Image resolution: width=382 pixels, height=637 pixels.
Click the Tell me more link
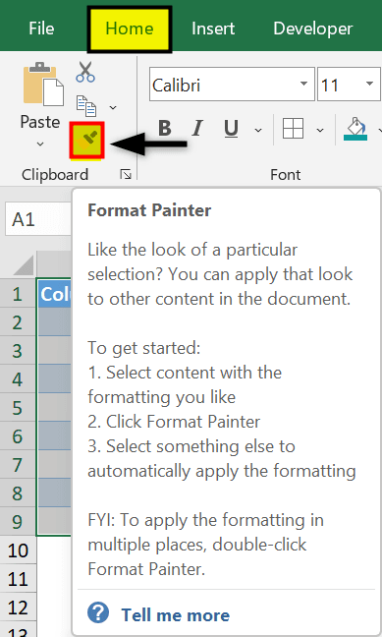point(176,615)
